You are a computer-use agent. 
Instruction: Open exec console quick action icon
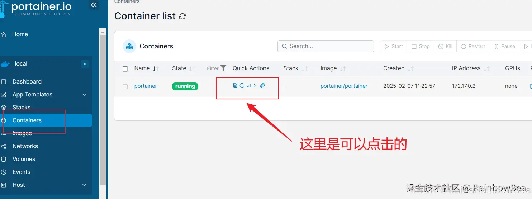[256, 86]
